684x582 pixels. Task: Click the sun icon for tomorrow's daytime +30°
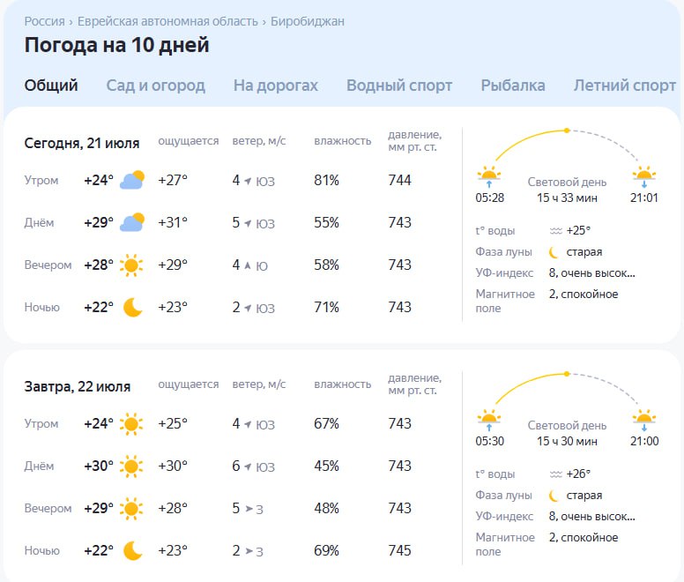point(131,466)
